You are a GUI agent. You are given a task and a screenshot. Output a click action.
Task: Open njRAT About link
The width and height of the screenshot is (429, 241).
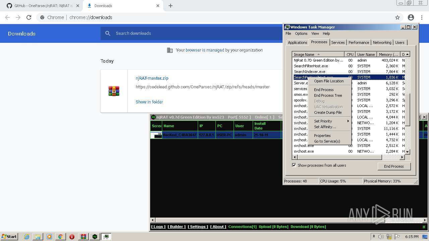[x=218, y=227]
